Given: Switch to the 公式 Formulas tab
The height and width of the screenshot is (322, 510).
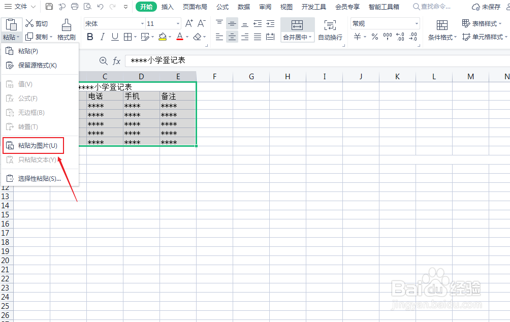Looking at the screenshot, I should [x=222, y=7].
